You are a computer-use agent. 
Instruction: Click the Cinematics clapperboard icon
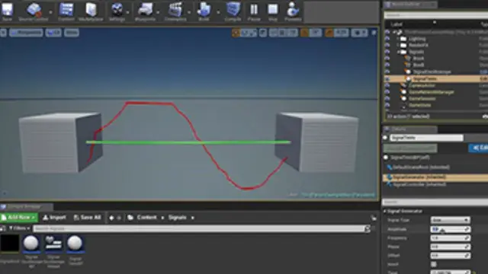[x=175, y=11]
